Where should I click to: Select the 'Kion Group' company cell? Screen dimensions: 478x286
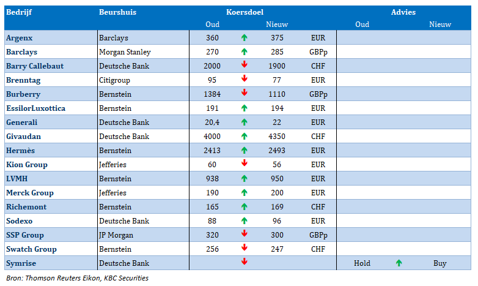point(51,164)
